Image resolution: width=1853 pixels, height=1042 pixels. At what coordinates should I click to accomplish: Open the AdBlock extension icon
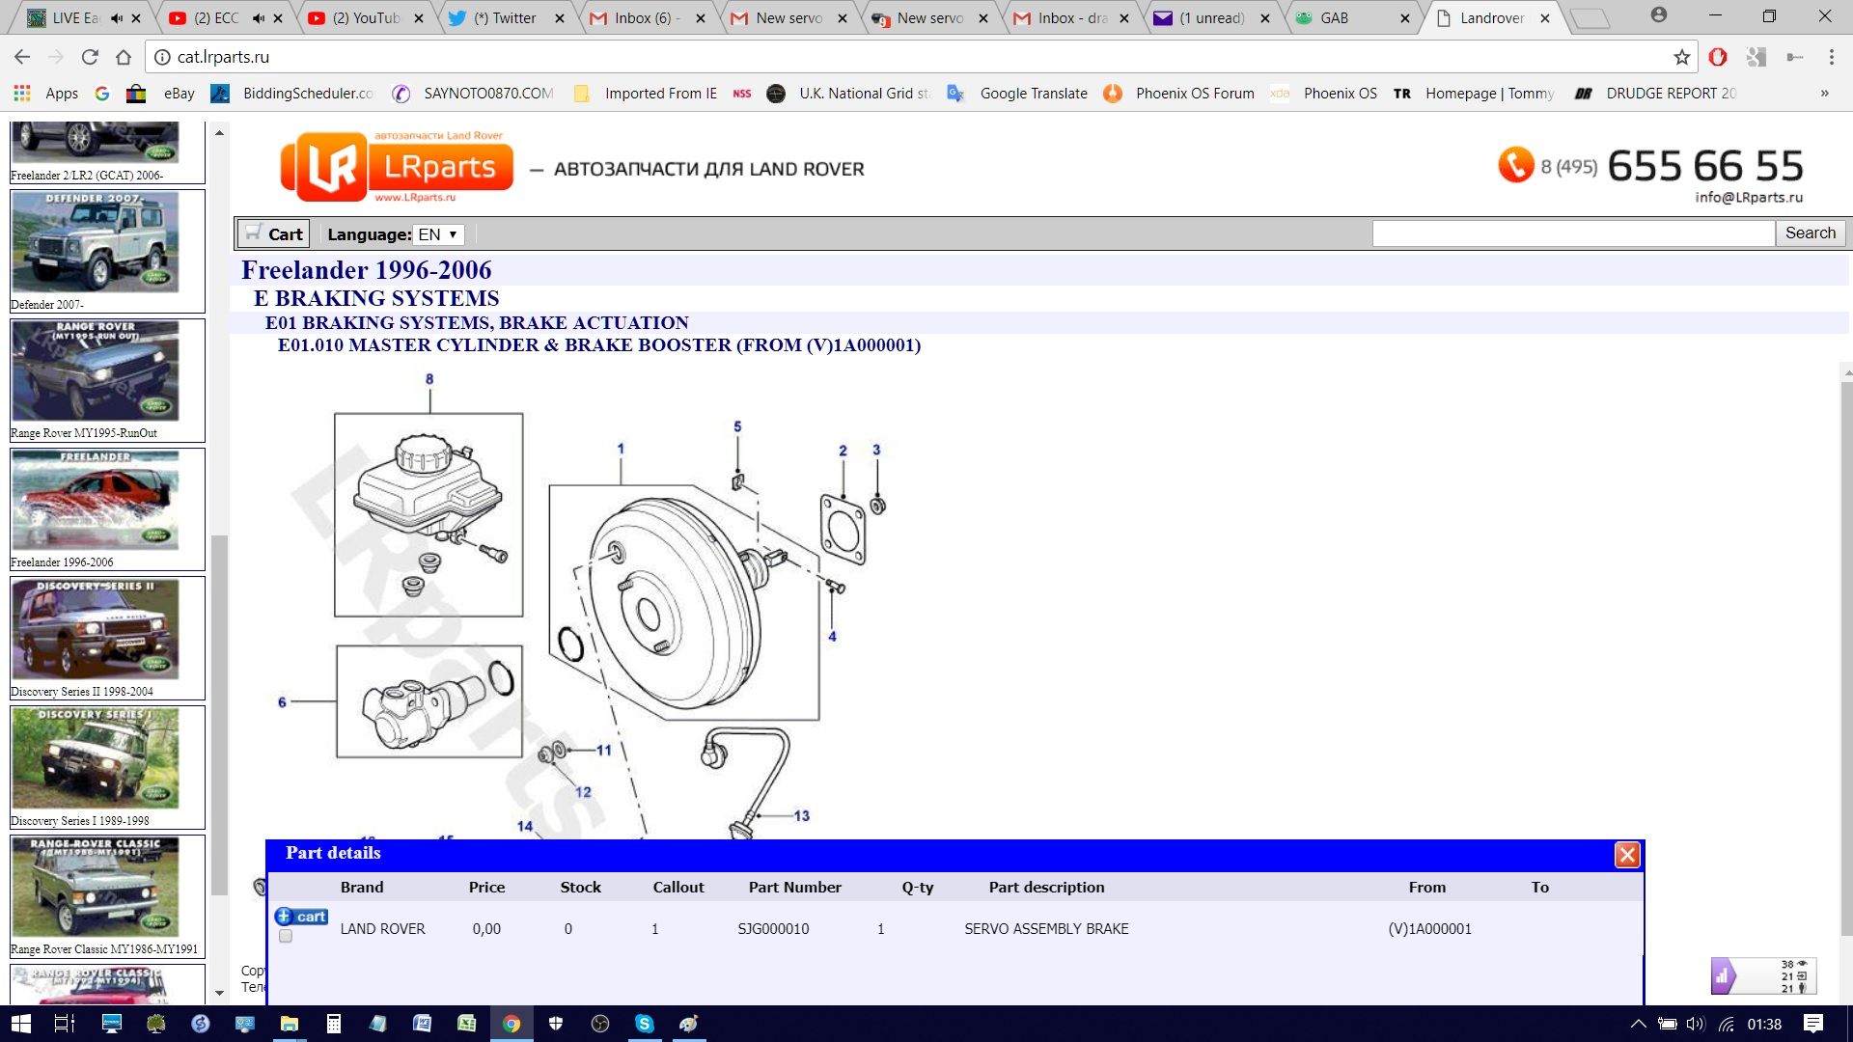click(x=1718, y=57)
